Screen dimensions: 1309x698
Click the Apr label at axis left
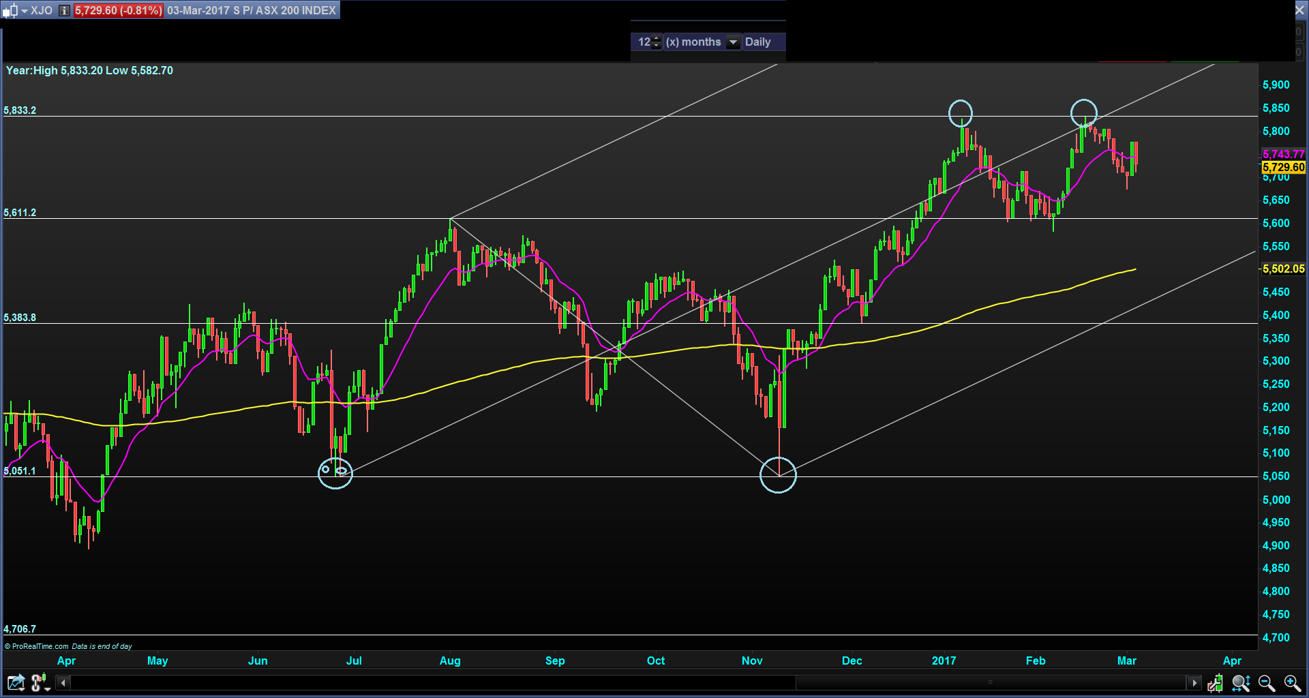(66, 661)
